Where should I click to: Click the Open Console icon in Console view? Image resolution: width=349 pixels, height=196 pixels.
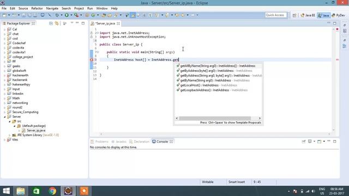[320, 142]
